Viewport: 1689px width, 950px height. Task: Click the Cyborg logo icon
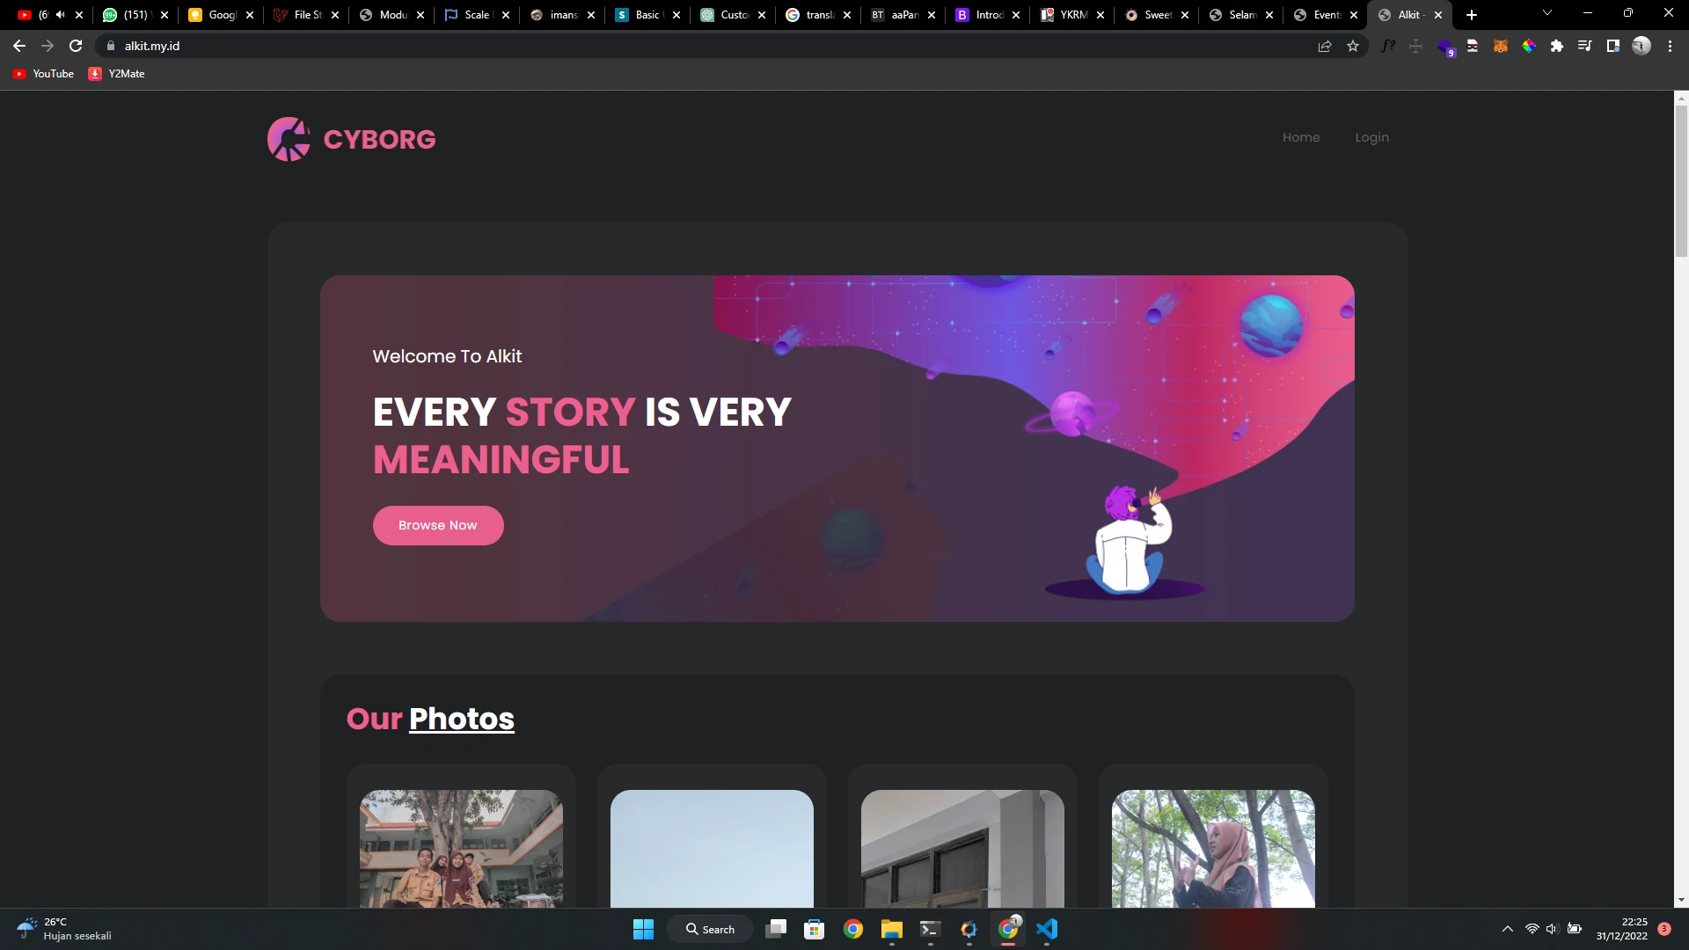point(289,139)
